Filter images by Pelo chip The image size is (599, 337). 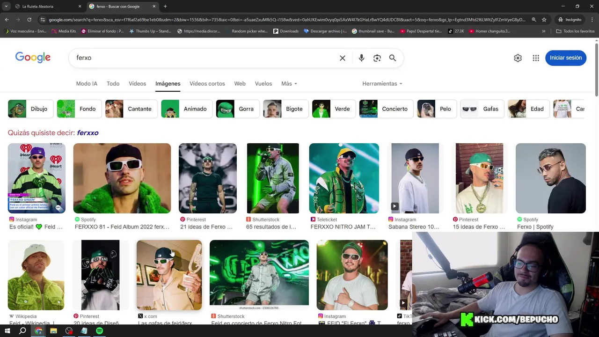pos(437,109)
